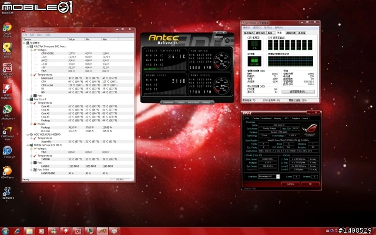Click liquid temperature level bar in Antec
376x235 pixels.
(x=164, y=66)
